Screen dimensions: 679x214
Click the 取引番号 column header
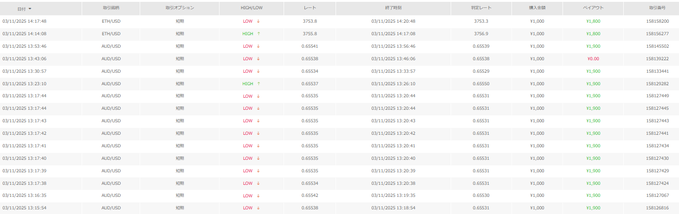coord(657,8)
